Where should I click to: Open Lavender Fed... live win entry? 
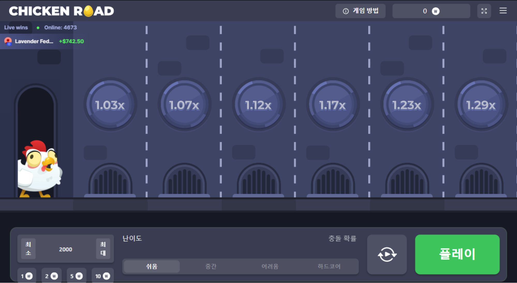[44, 41]
